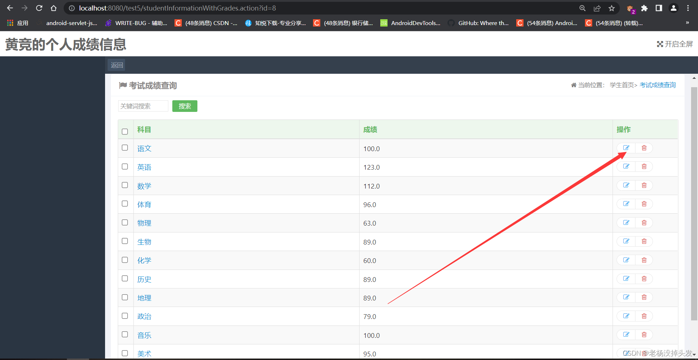Open the Chrome three-dot menu

(x=688, y=8)
